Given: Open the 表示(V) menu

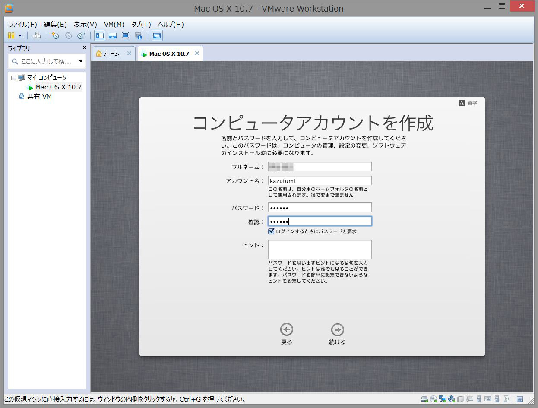Looking at the screenshot, I should click(85, 24).
